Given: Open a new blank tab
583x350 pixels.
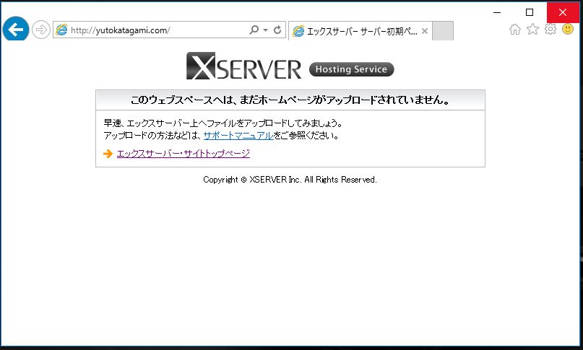Looking at the screenshot, I should (443, 31).
